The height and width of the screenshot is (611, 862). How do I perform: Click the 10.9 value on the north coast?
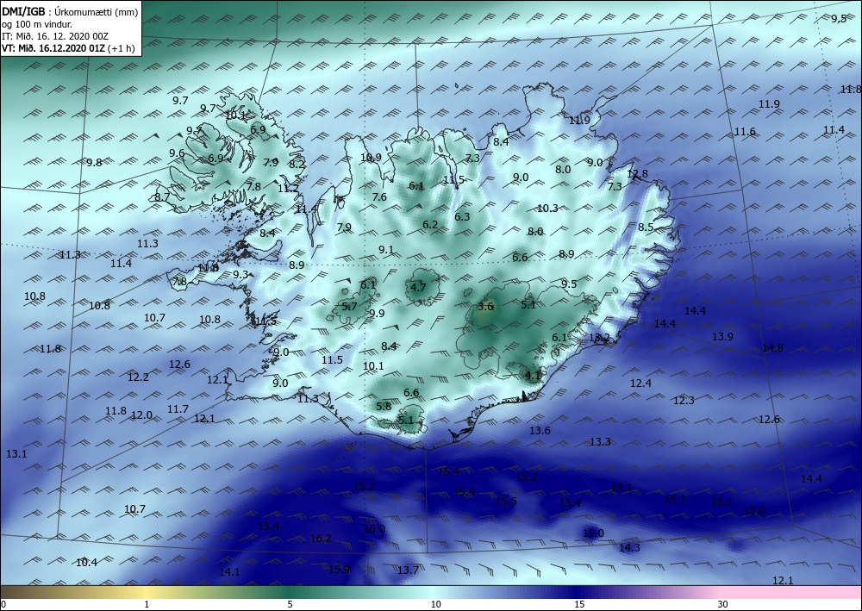pyautogui.click(x=371, y=157)
